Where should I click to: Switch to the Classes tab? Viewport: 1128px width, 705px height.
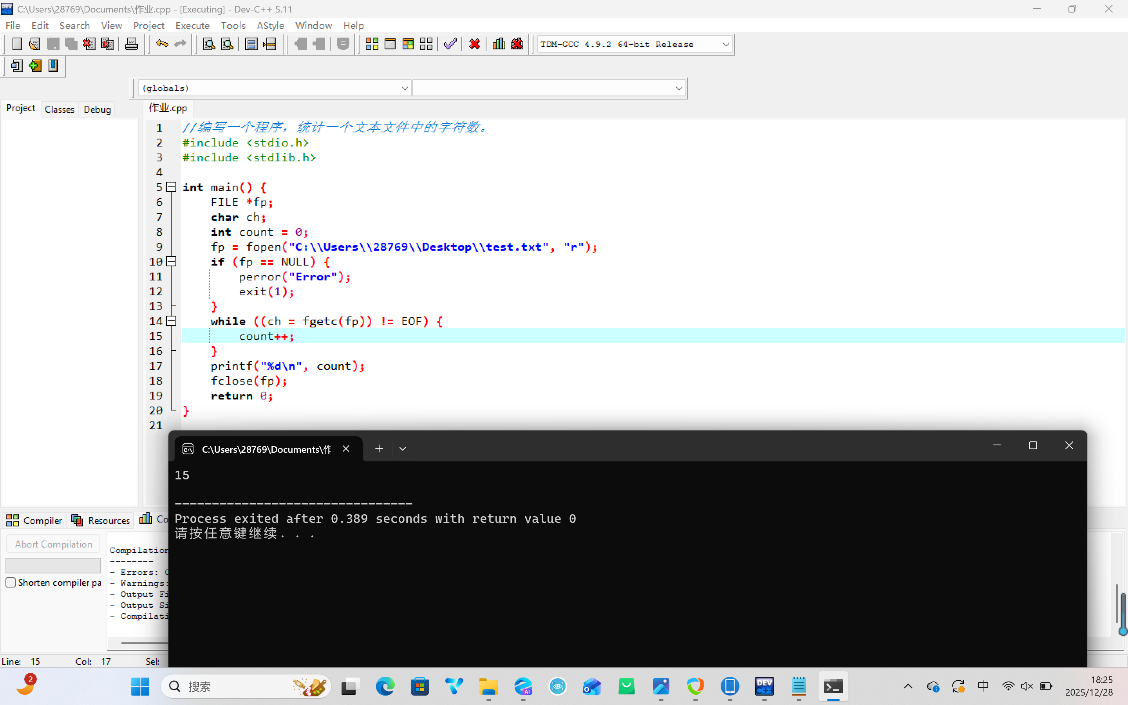point(59,109)
